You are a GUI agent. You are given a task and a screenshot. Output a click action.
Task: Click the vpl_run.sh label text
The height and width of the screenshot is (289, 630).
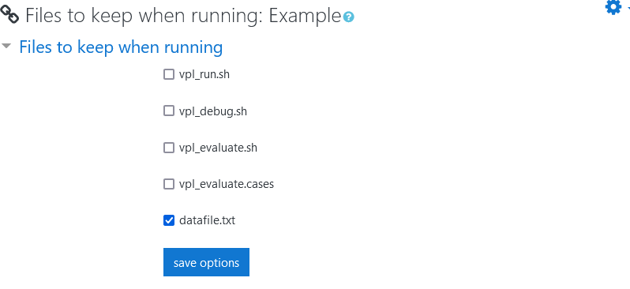[x=204, y=75]
